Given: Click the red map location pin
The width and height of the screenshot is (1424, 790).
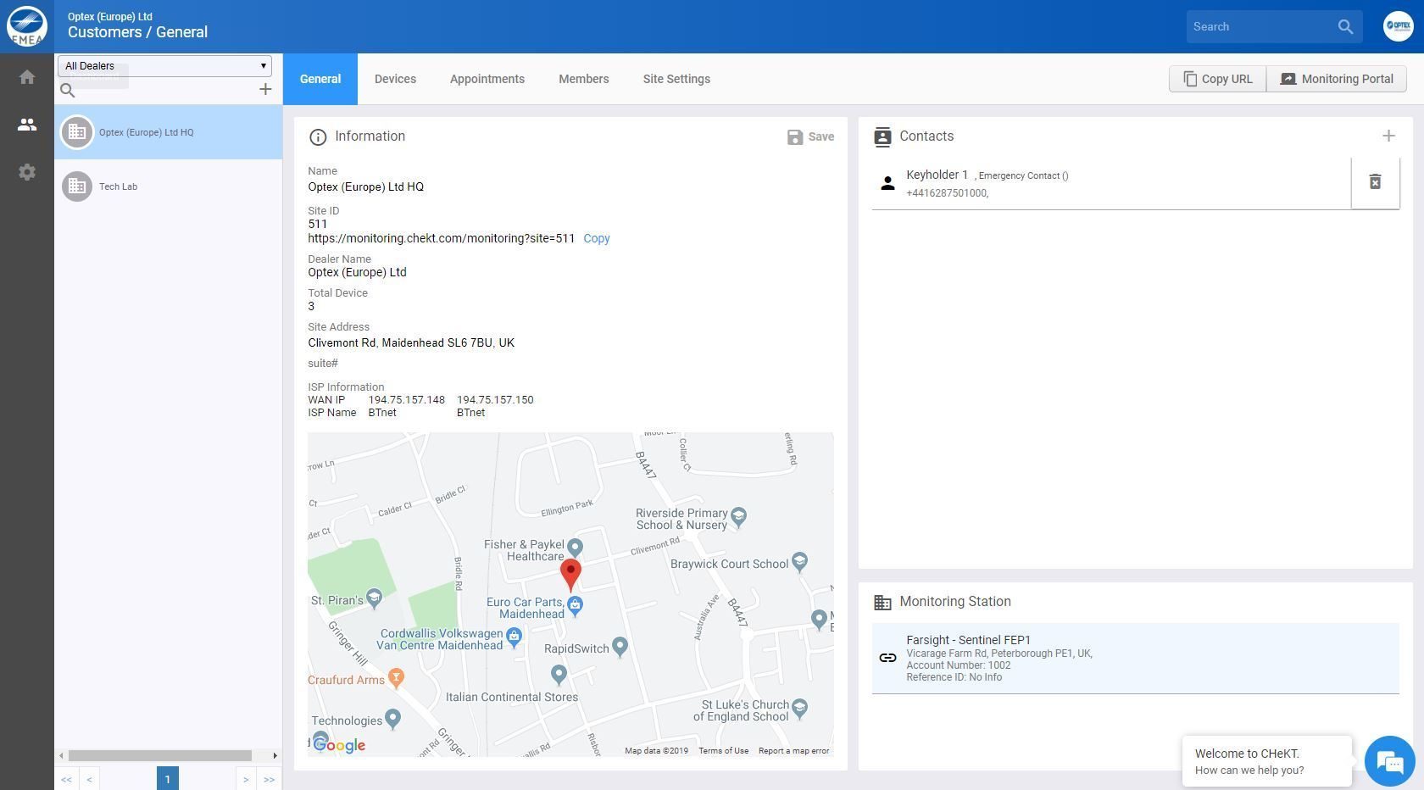Looking at the screenshot, I should point(570,576).
